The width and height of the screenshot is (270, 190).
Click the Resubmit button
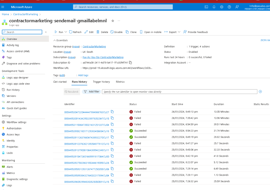coord(72,92)
